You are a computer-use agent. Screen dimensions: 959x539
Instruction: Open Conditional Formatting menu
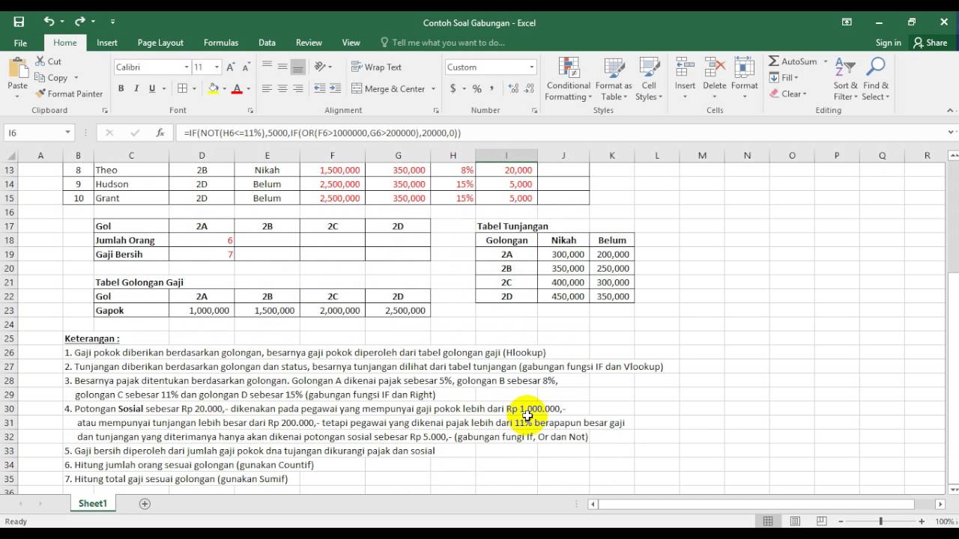tap(568, 79)
